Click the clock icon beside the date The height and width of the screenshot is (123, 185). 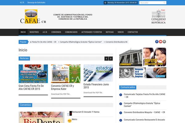click(x=105, y=2)
